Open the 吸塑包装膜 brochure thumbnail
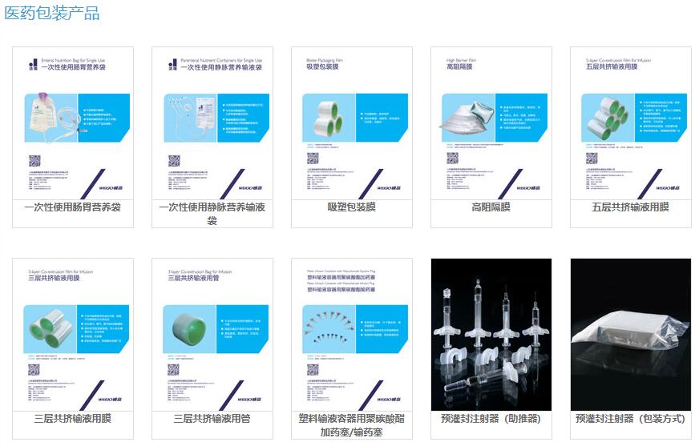This screenshot has height=446, width=699. tap(352, 123)
